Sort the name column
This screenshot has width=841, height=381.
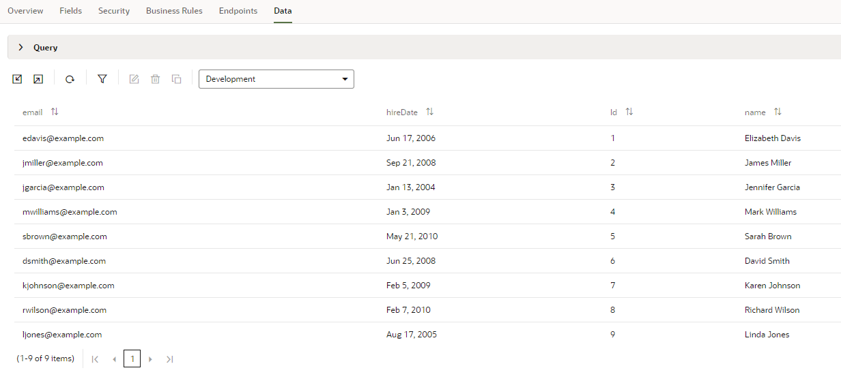tap(778, 112)
